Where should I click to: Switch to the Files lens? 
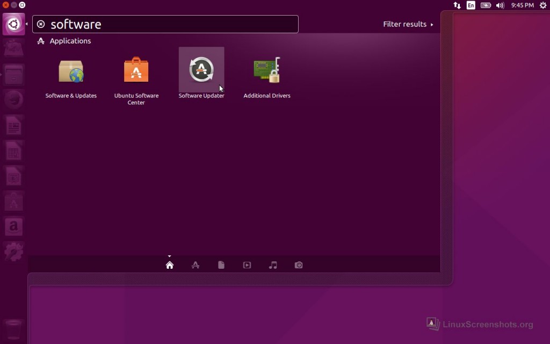pos(221,265)
